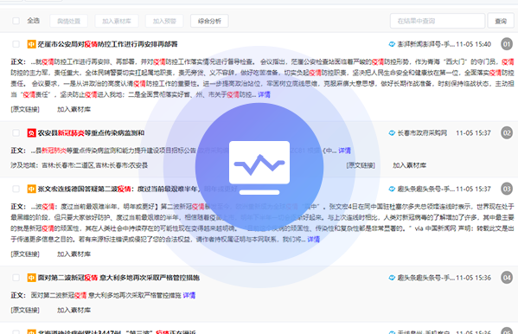Tick the 全选 select-all checkbox
Viewport: 518px width, 334px height.
click(16, 21)
